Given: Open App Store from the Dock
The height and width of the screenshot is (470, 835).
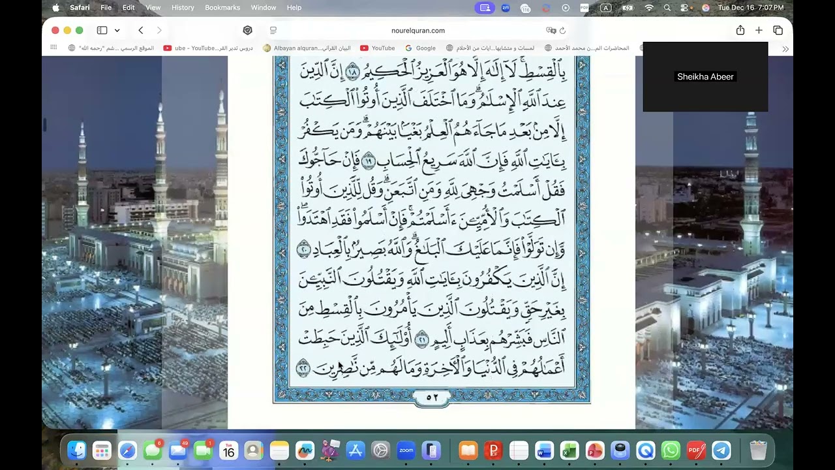Looking at the screenshot, I should click(x=356, y=450).
